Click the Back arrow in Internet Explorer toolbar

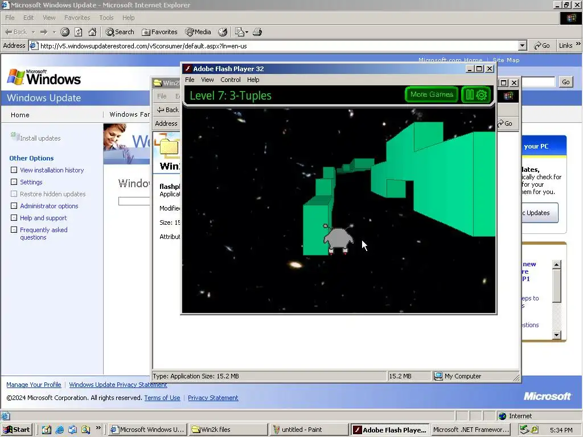pyautogui.click(x=15, y=32)
